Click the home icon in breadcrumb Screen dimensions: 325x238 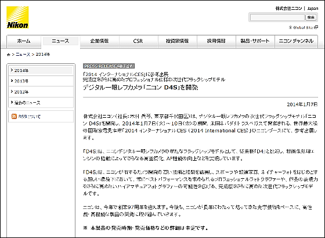tap(9, 55)
